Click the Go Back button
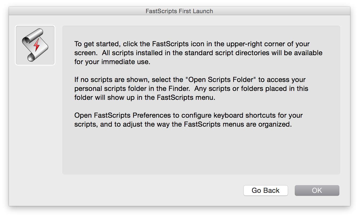 coord(265,190)
